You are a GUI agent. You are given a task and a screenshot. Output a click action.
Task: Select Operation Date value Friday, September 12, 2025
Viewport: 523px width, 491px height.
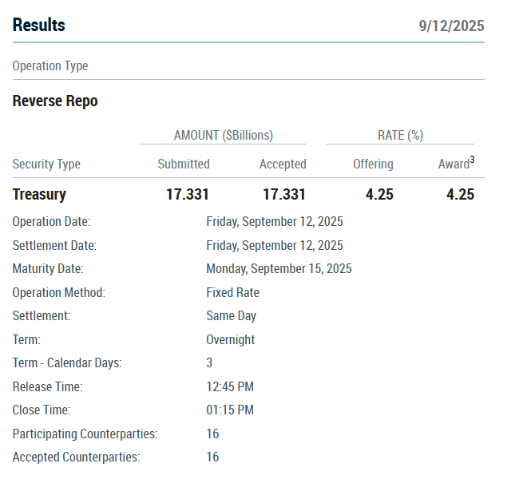point(275,221)
